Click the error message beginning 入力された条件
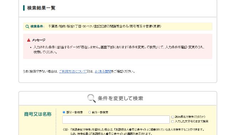This screenshot has height=135, width=228. [x=119, y=50]
